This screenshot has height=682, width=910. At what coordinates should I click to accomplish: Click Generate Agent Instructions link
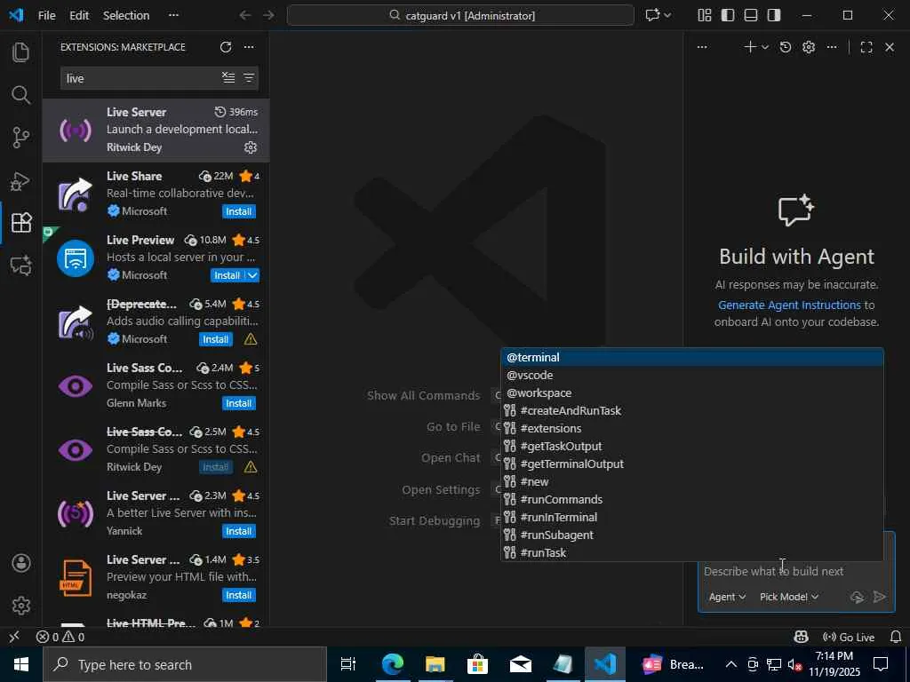point(789,305)
